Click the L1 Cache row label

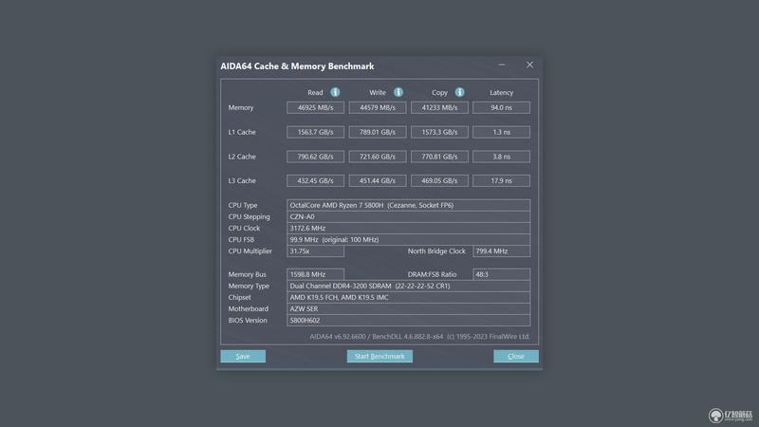[242, 132]
